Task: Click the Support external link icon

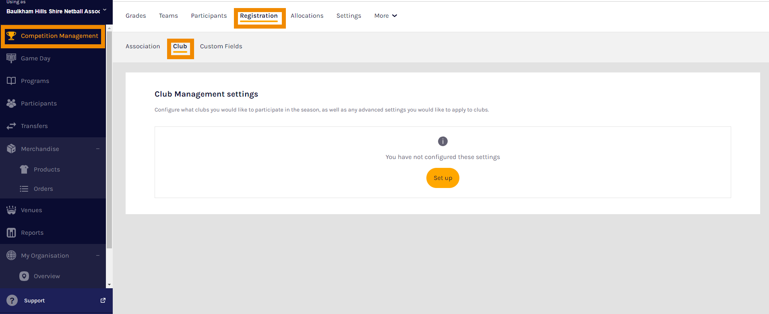Action: point(103,300)
